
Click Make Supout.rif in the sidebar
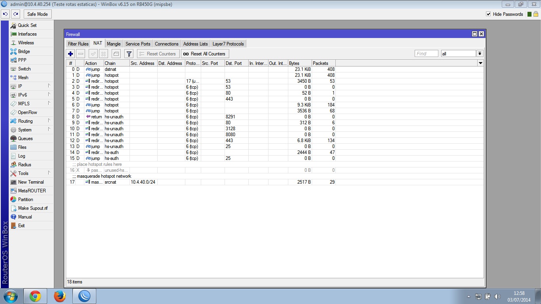click(x=31, y=208)
